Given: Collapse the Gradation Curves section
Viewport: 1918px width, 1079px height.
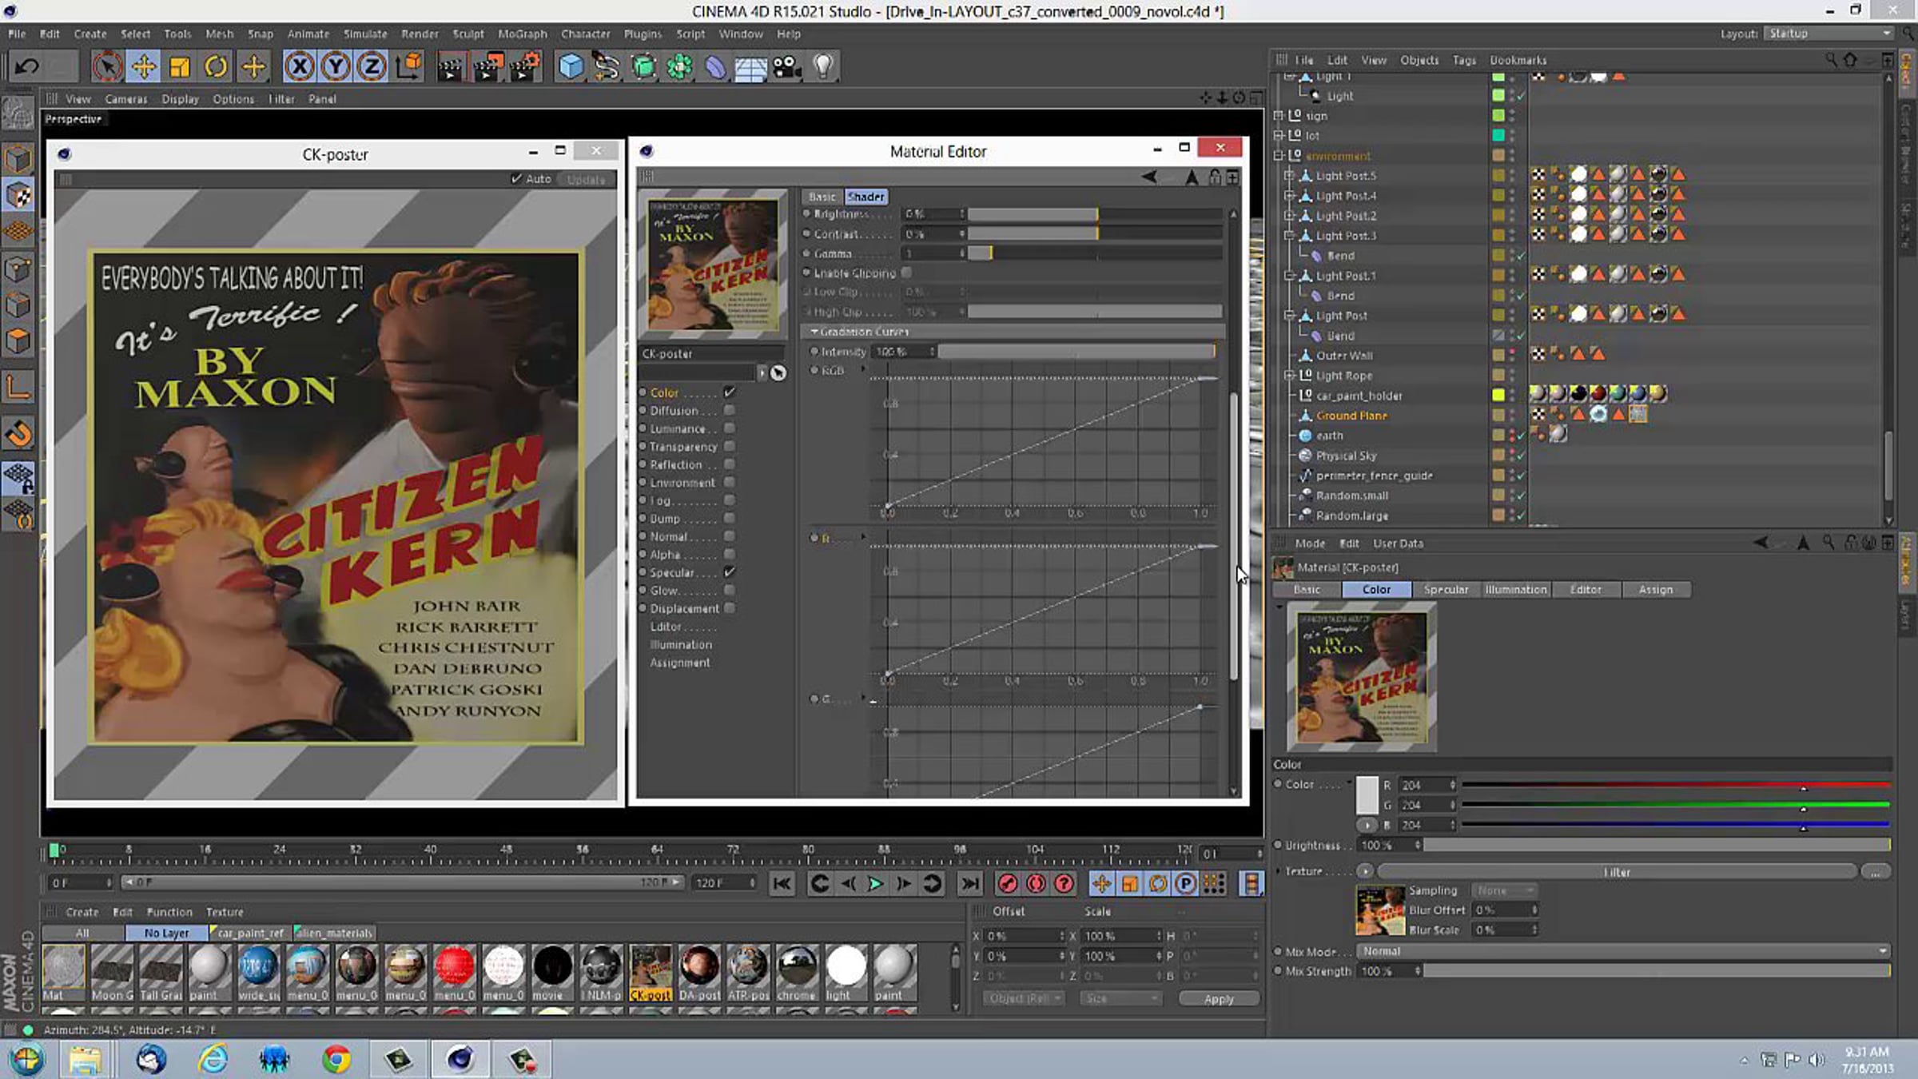Looking at the screenshot, I should (x=814, y=331).
